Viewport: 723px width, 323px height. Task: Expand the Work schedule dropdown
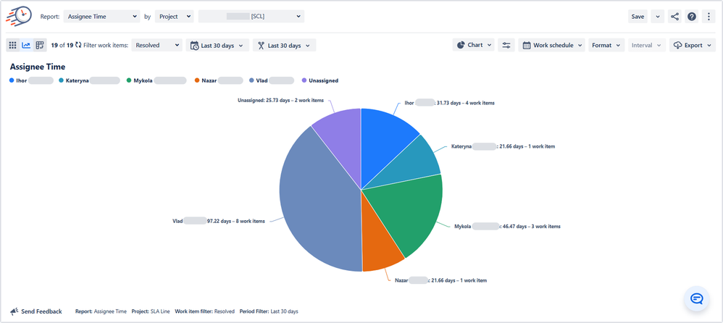[551, 45]
